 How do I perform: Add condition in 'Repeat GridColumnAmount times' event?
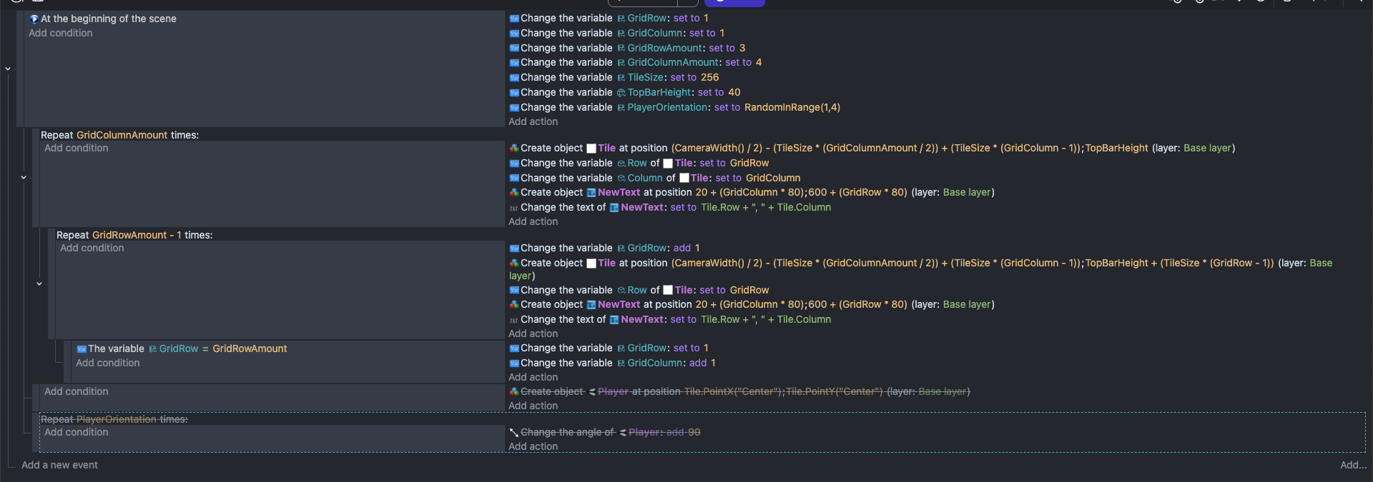pos(77,149)
